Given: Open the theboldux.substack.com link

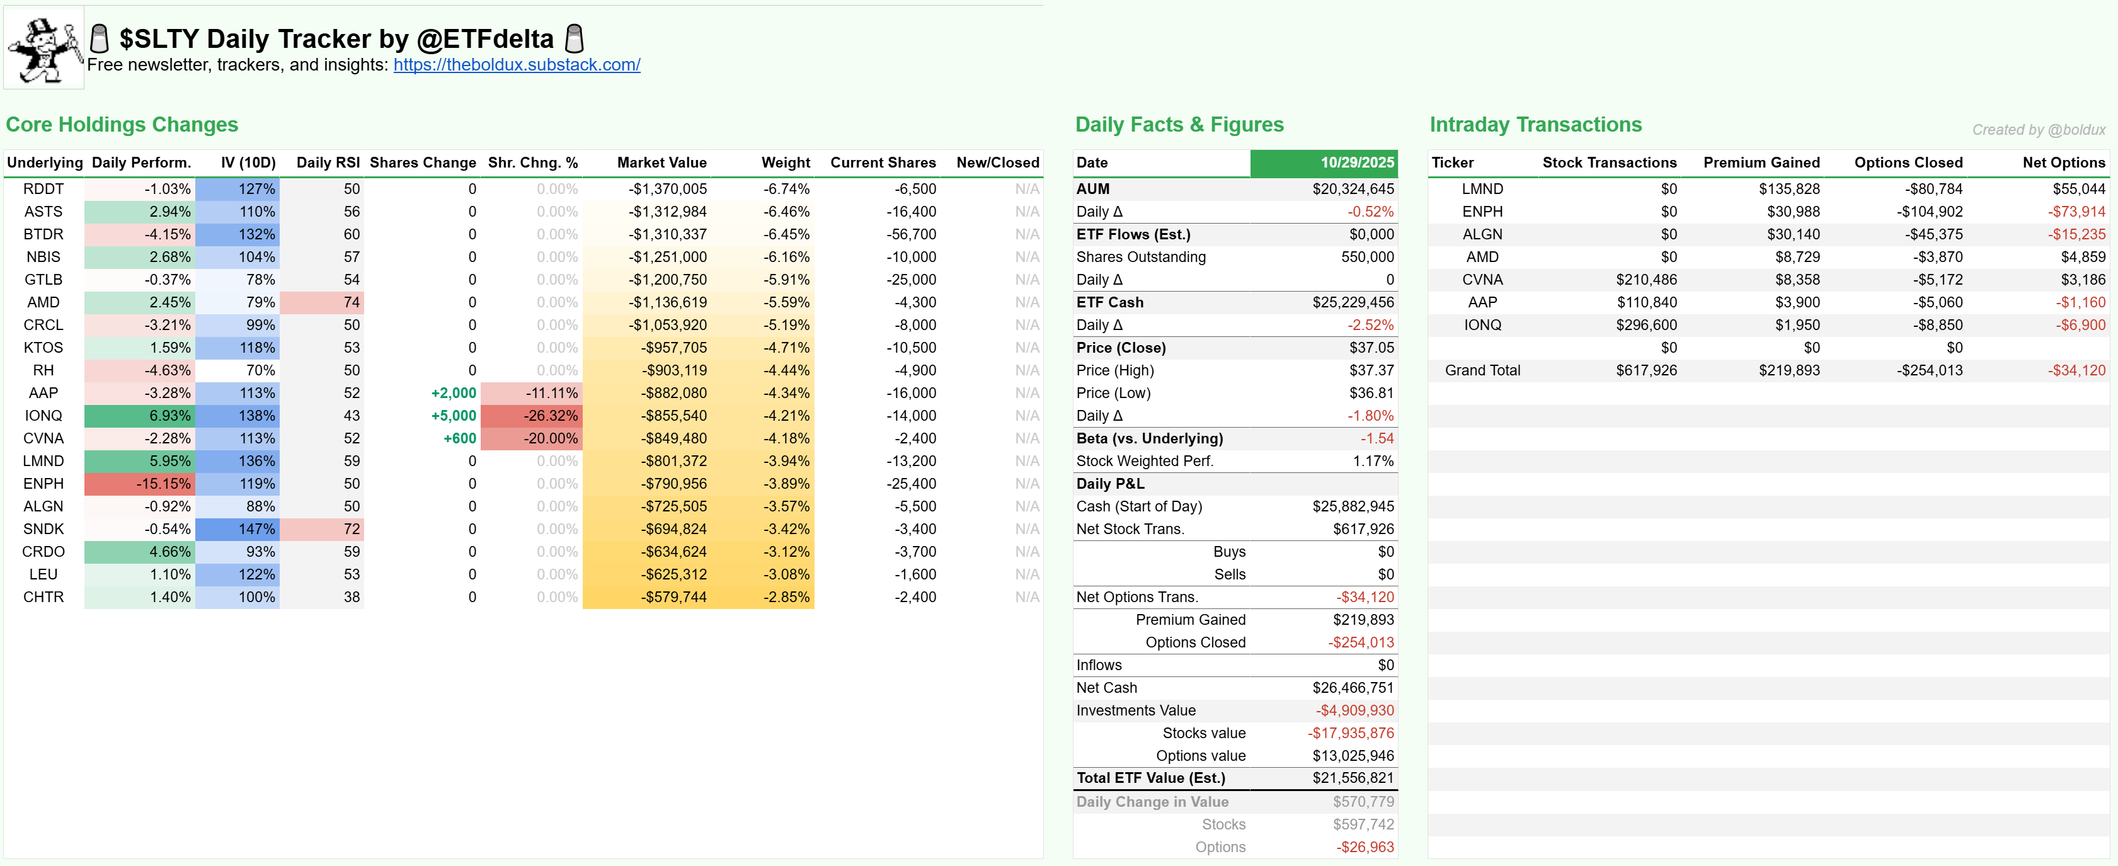Looking at the screenshot, I should click(x=517, y=65).
